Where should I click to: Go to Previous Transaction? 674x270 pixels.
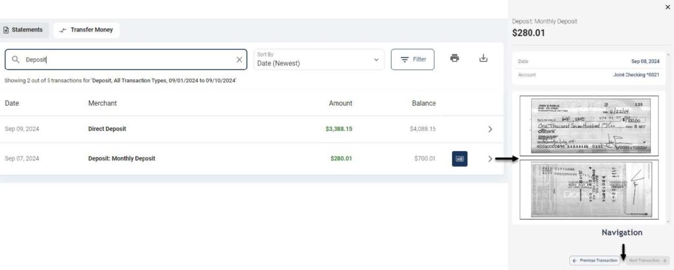(594, 261)
